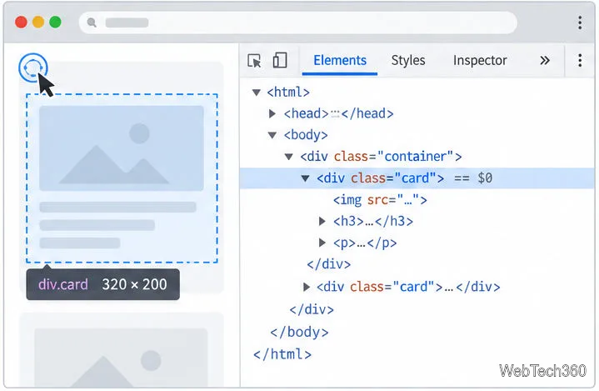Viewport: 599px width, 391px height.
Task: Collapse the div class="container" arrow
Action: pyautogui.click(x=289, y=157)
